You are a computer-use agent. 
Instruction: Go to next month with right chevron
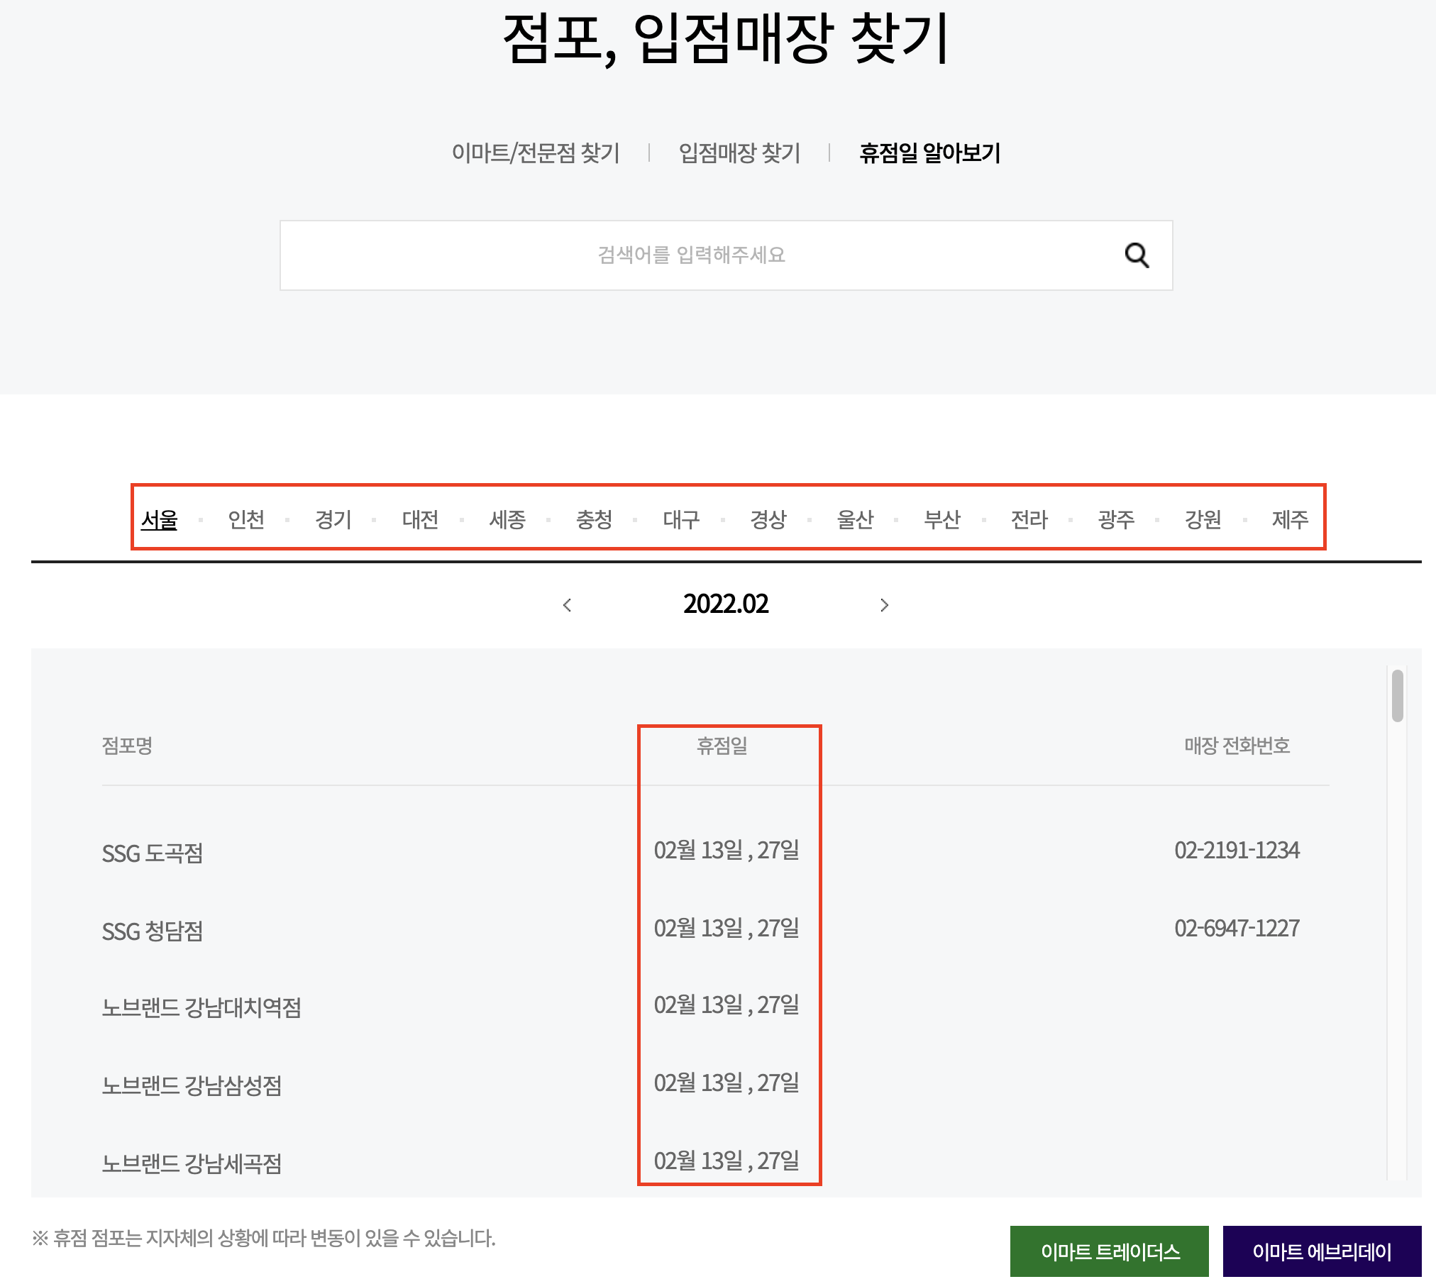click(x=884, y=605)
